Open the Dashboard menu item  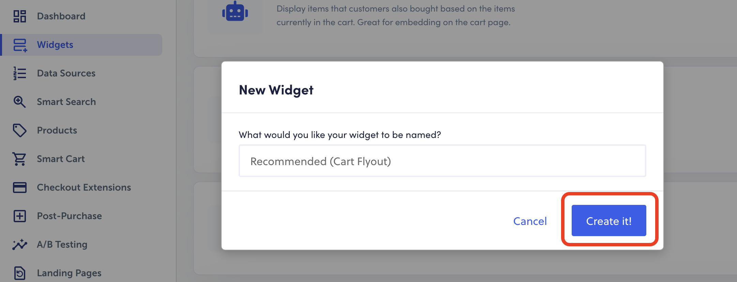coord(61,16)
